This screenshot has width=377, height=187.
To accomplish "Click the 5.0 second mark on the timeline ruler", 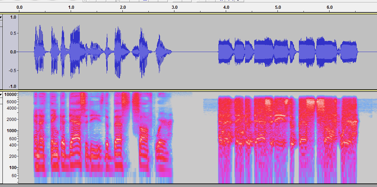I will click(x=278, y=7).
